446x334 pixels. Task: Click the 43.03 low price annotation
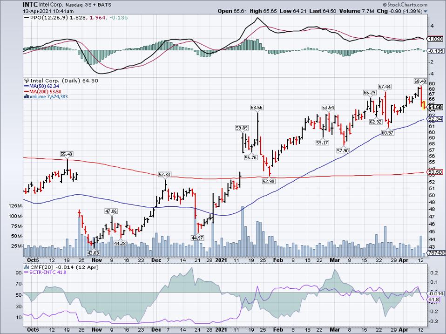tap(93, 252)
